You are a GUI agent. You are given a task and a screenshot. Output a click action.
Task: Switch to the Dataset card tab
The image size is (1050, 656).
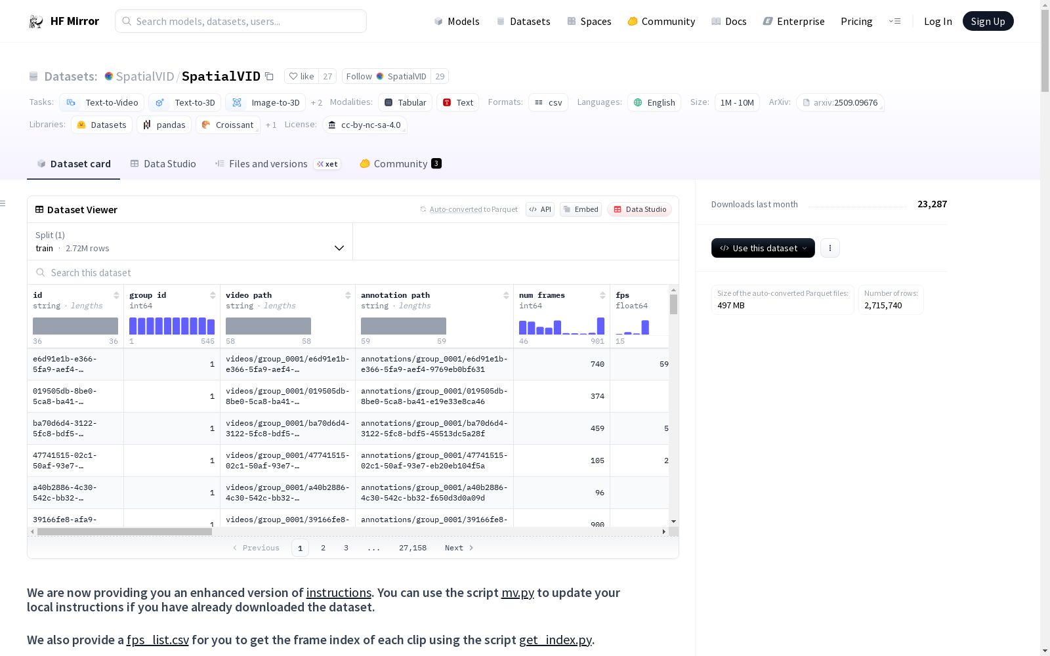[73, 164]
